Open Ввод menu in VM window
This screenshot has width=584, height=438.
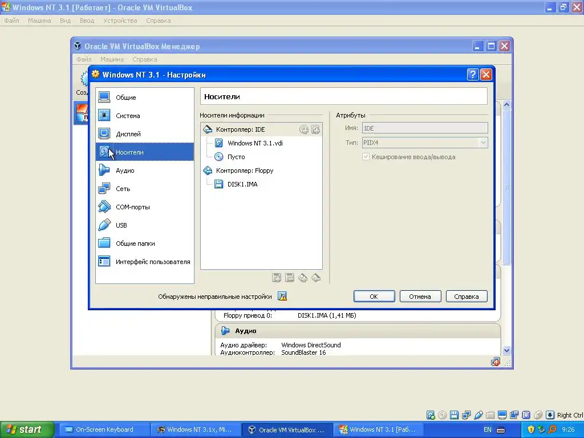coord(87,21)
